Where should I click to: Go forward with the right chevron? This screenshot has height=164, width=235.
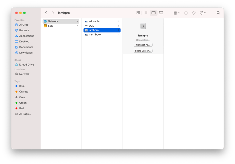pos(53,13)
